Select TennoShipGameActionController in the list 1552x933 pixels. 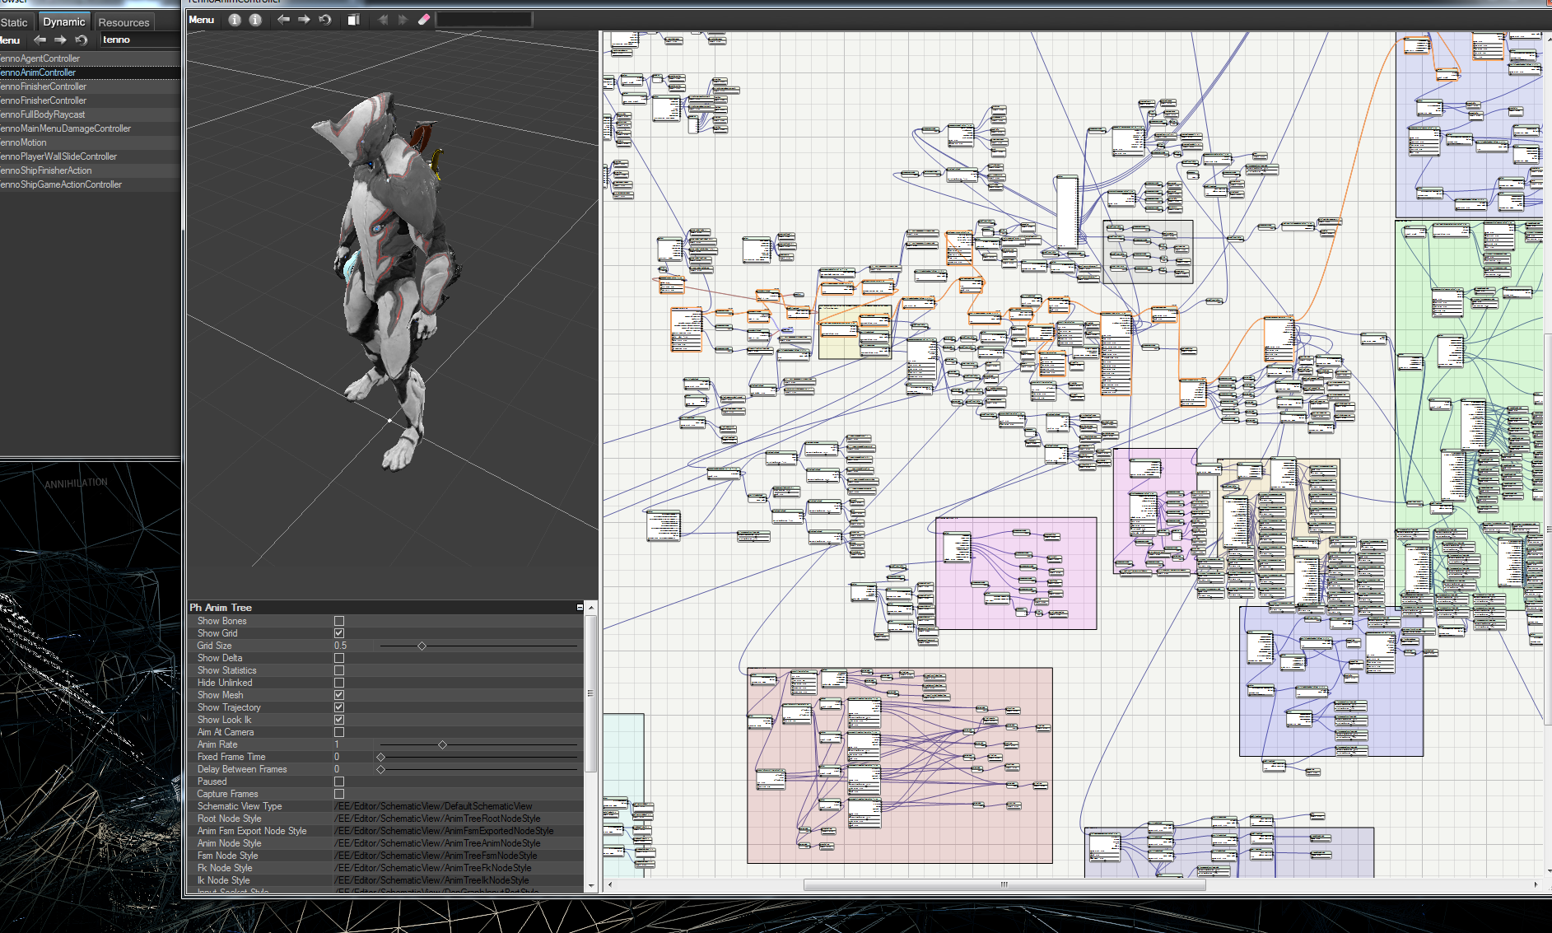[62, 184]
